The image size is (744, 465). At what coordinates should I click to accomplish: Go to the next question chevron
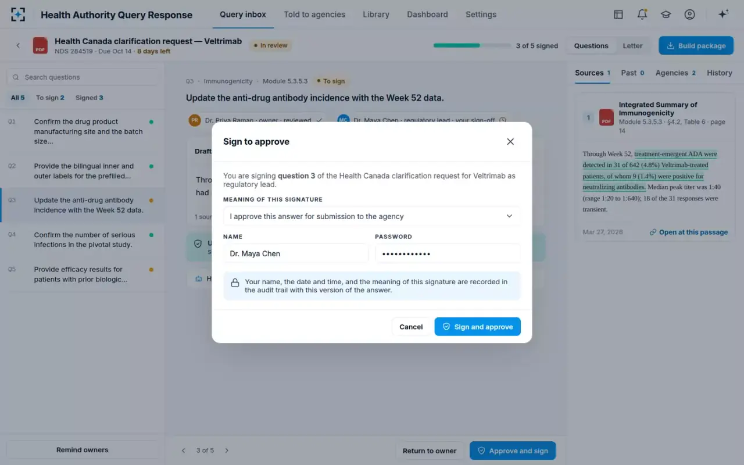pos(227,450)
